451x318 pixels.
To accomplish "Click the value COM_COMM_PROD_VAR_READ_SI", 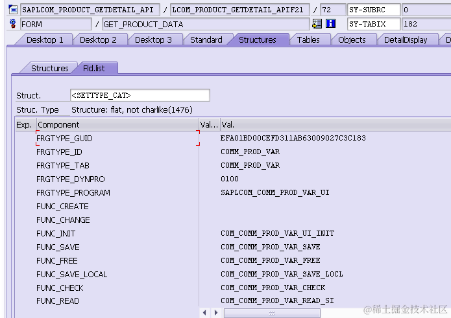I will 277,301.
